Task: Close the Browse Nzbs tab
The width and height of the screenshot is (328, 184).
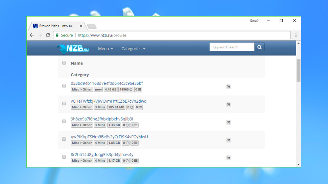Action: 81,26
